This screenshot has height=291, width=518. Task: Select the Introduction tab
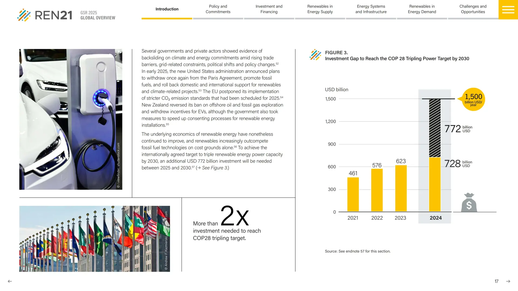[x=167, y=9]
